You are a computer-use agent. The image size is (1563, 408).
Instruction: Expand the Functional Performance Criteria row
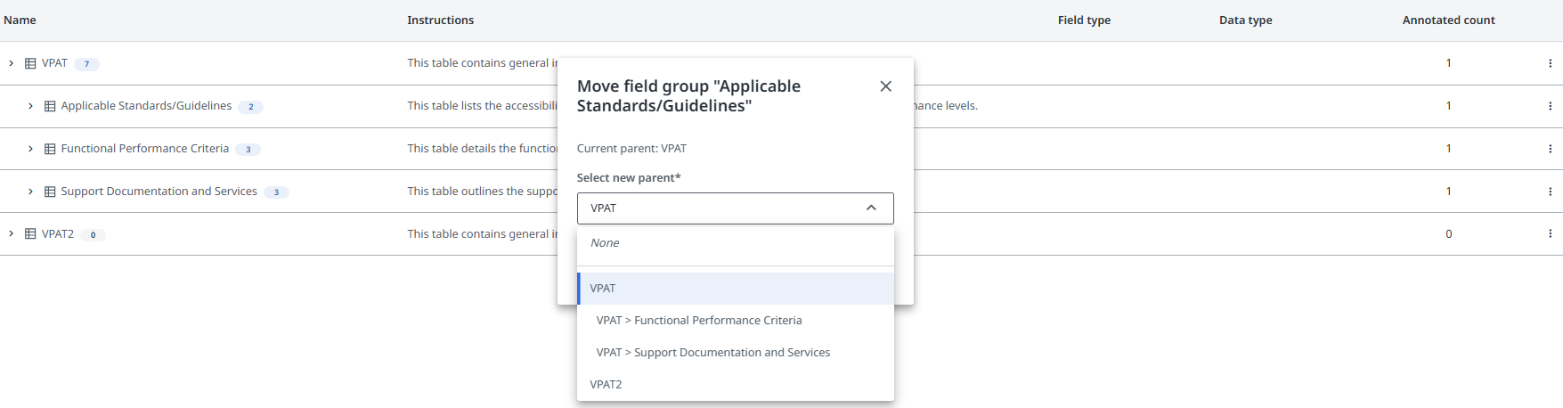pyautogui.click(x=30, y=149)
